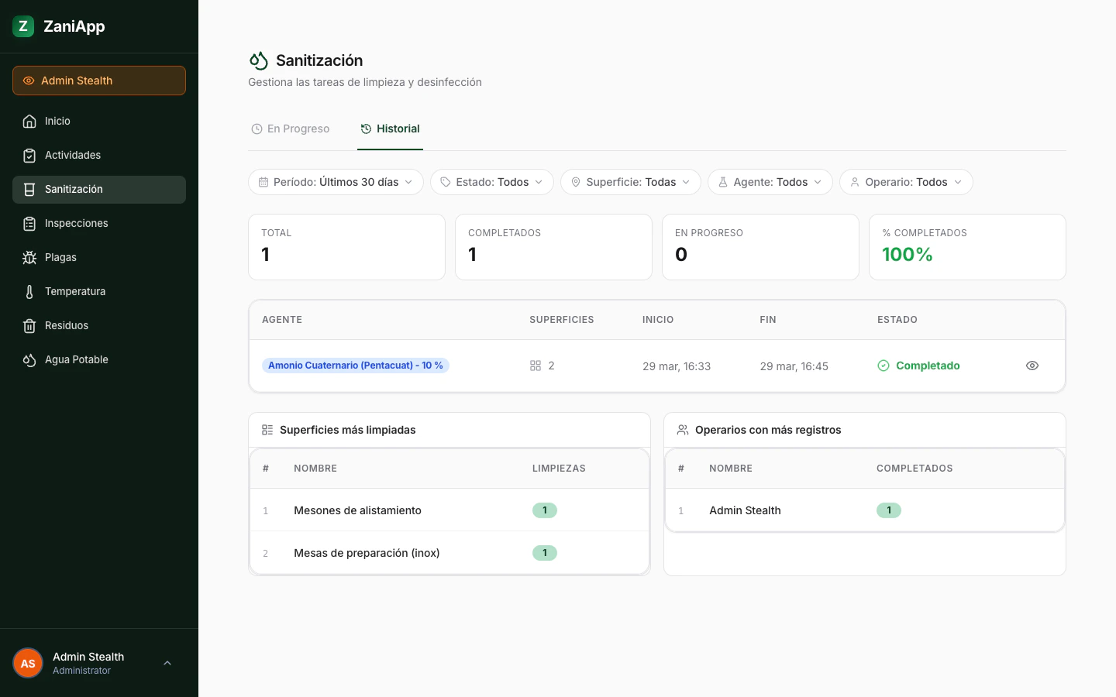Click the Completado status label
Image resolution: width=1116 pixels, height=697 pixels.
928,366
